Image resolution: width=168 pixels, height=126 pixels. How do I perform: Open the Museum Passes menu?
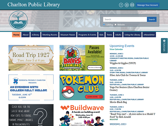(x=68, y=35)
